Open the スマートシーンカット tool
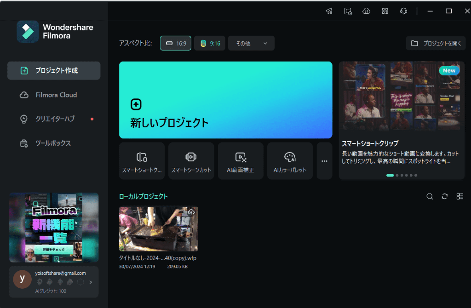The height and width of the screenshot is (308, 471). click(x=191, y=161)
